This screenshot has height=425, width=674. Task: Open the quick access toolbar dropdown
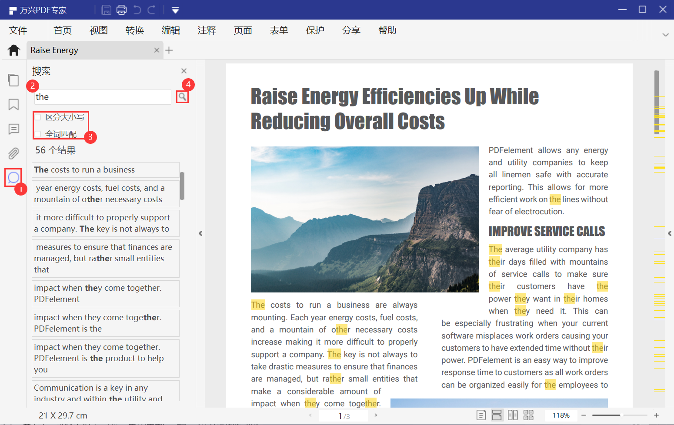[175, 10]
